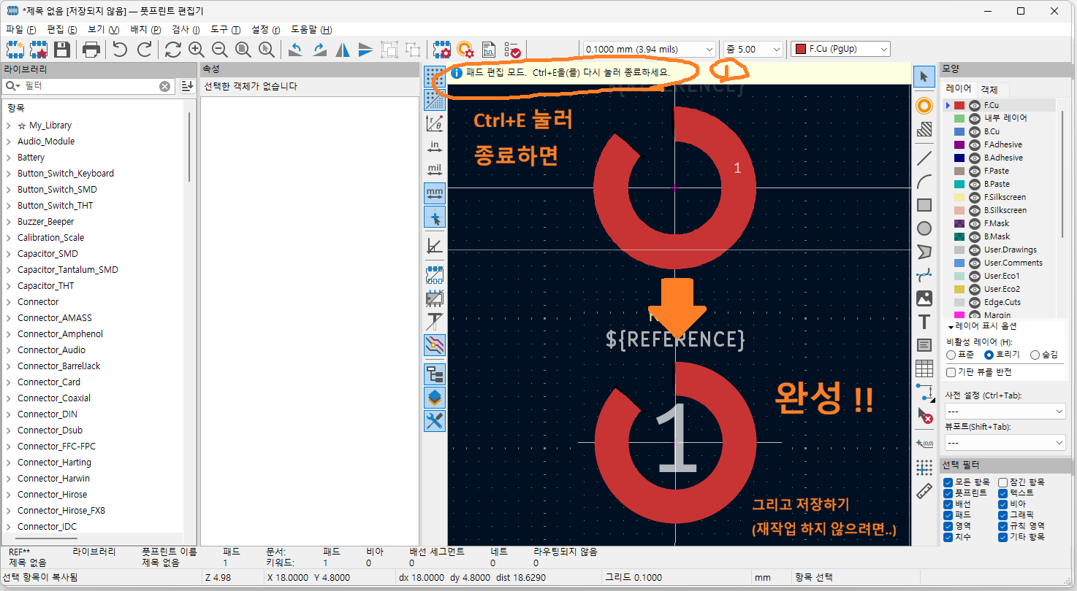
Task: Clear the library filter text
Action: point(165,86)
